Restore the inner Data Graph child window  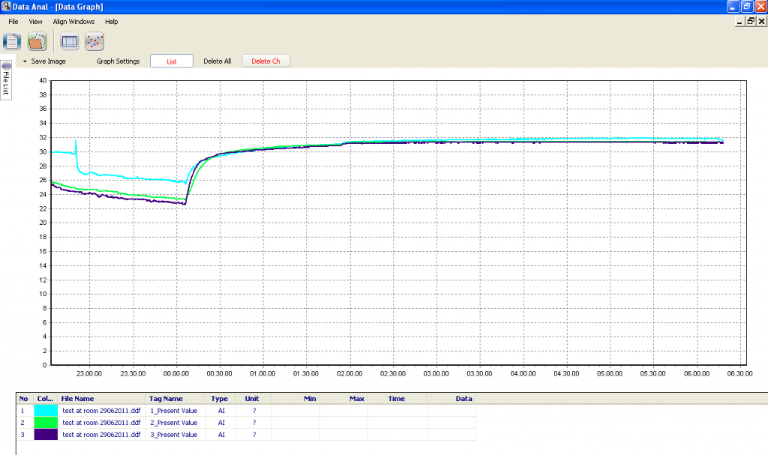tap(750, 21)
